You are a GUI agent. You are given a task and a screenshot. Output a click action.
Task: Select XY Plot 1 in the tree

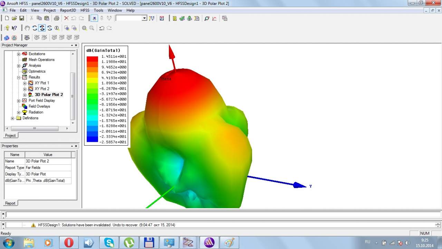pyautogui.click(x=42, y=83)
